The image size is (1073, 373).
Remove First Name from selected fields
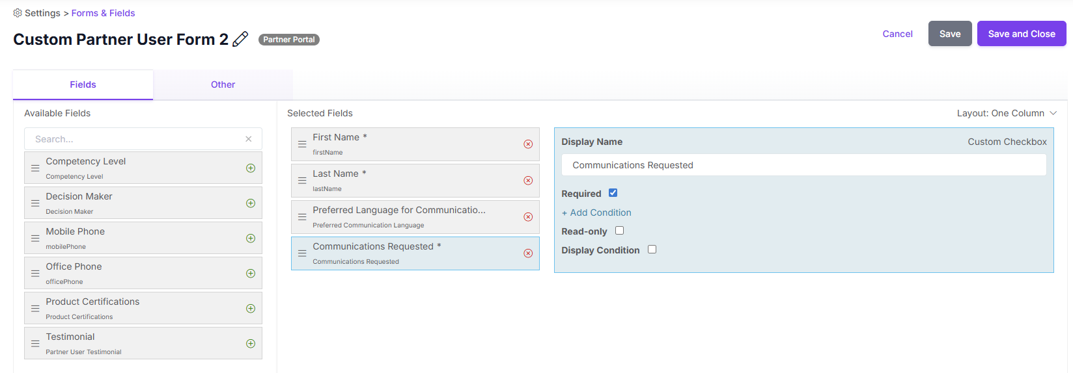pos(528,144)
